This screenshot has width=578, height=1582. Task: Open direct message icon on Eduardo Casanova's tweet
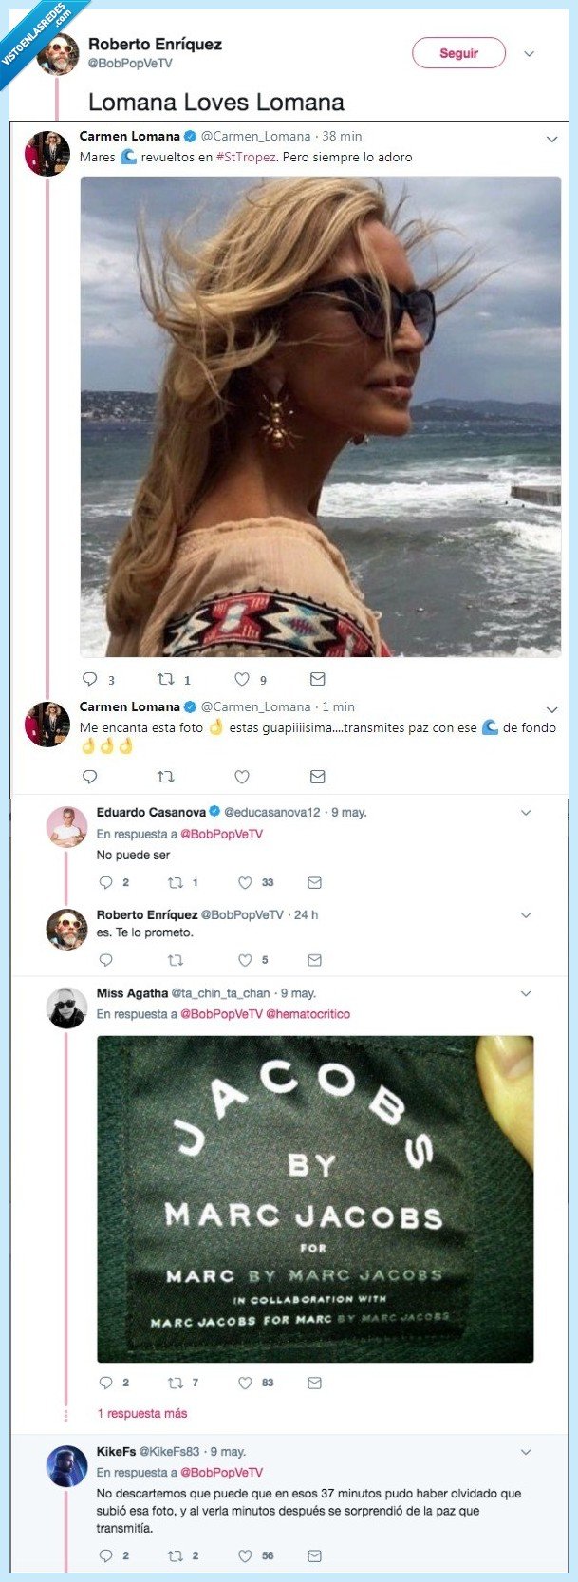[314, 882]
